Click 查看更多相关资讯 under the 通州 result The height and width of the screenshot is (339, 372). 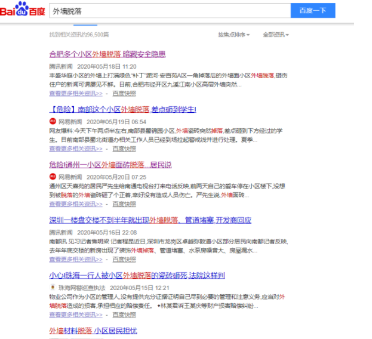[76, 204]
